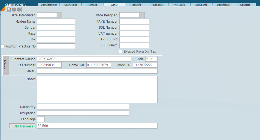Viewport: 260px width, 140px height.
Task: Go to the Billing Info tab
Action: [201, 5]
